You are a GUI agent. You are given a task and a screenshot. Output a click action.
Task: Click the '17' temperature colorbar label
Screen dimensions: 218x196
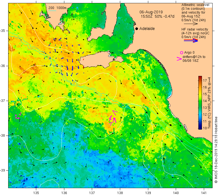pyautogui.click(x=205, y=80)
